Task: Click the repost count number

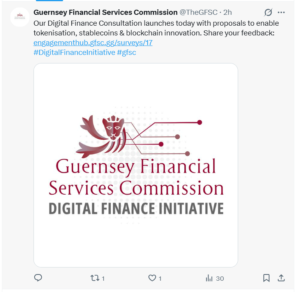Action: click(103, 278)
